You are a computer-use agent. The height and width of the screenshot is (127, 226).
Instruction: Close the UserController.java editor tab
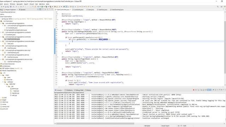71,10
